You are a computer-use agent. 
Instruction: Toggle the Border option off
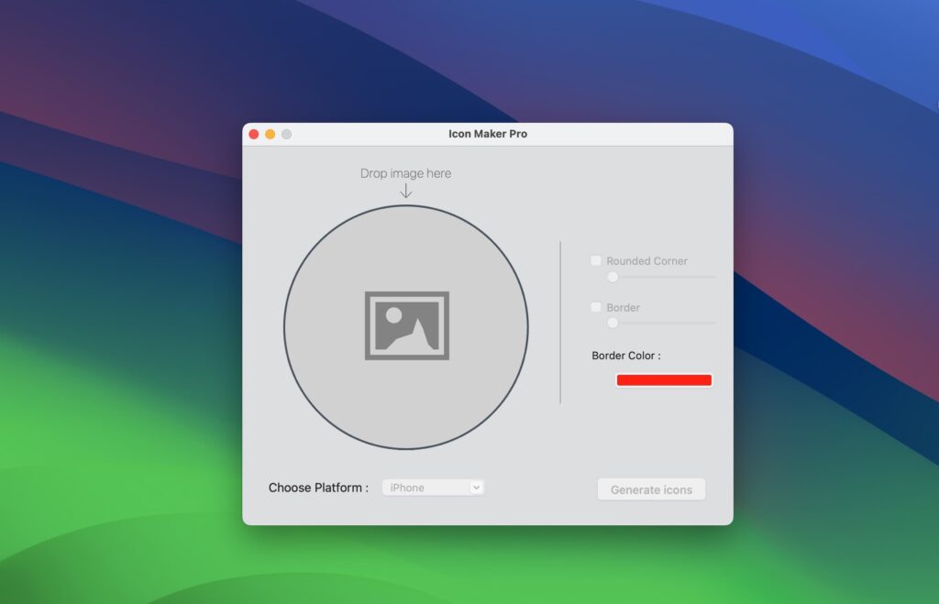595,307
